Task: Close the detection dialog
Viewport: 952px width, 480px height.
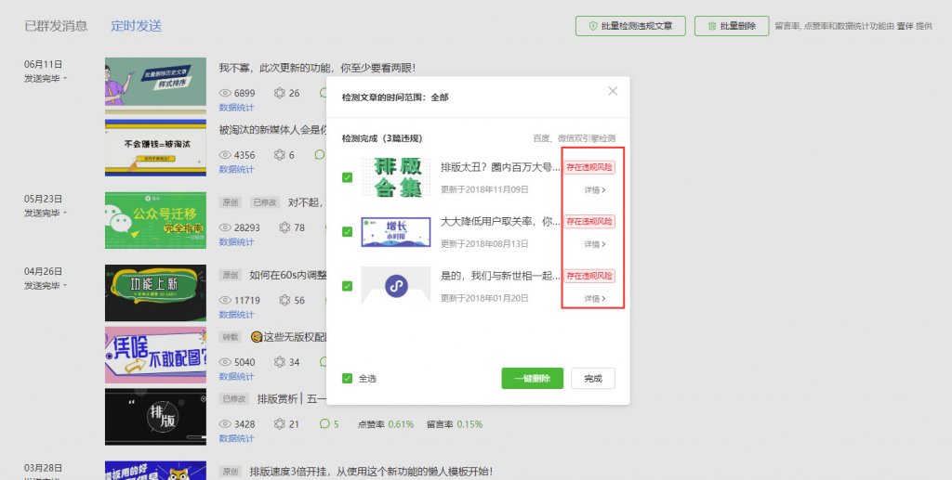Action: [613, 91]
